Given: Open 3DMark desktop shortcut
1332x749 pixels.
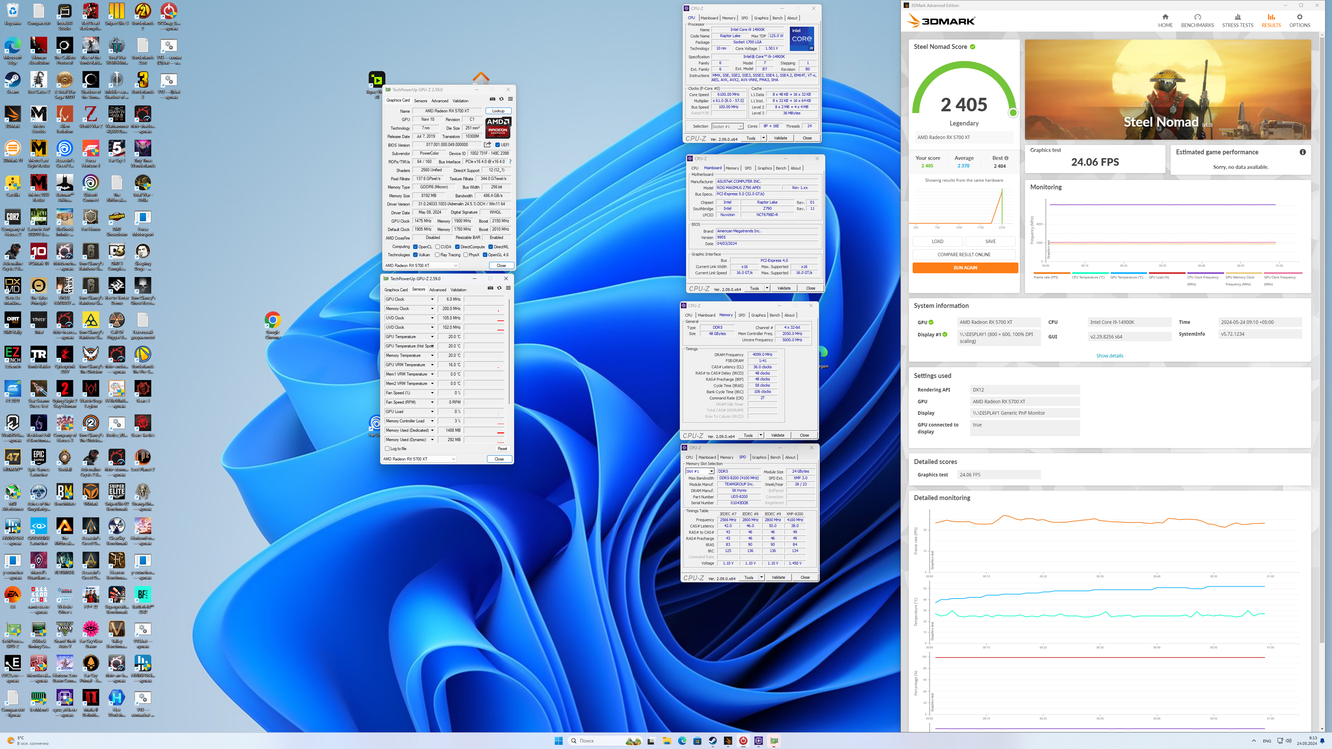Looking at the screenshot, I should [x=12, y=118].
